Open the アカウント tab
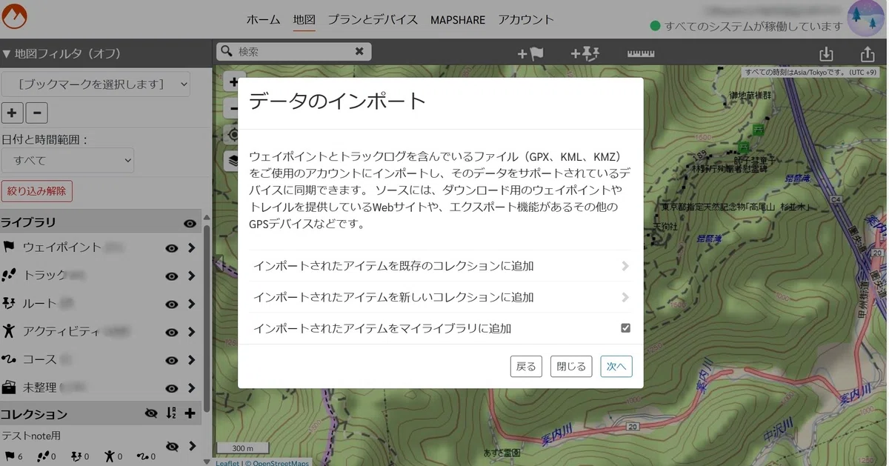889x466 pixels. click(526, 20)
